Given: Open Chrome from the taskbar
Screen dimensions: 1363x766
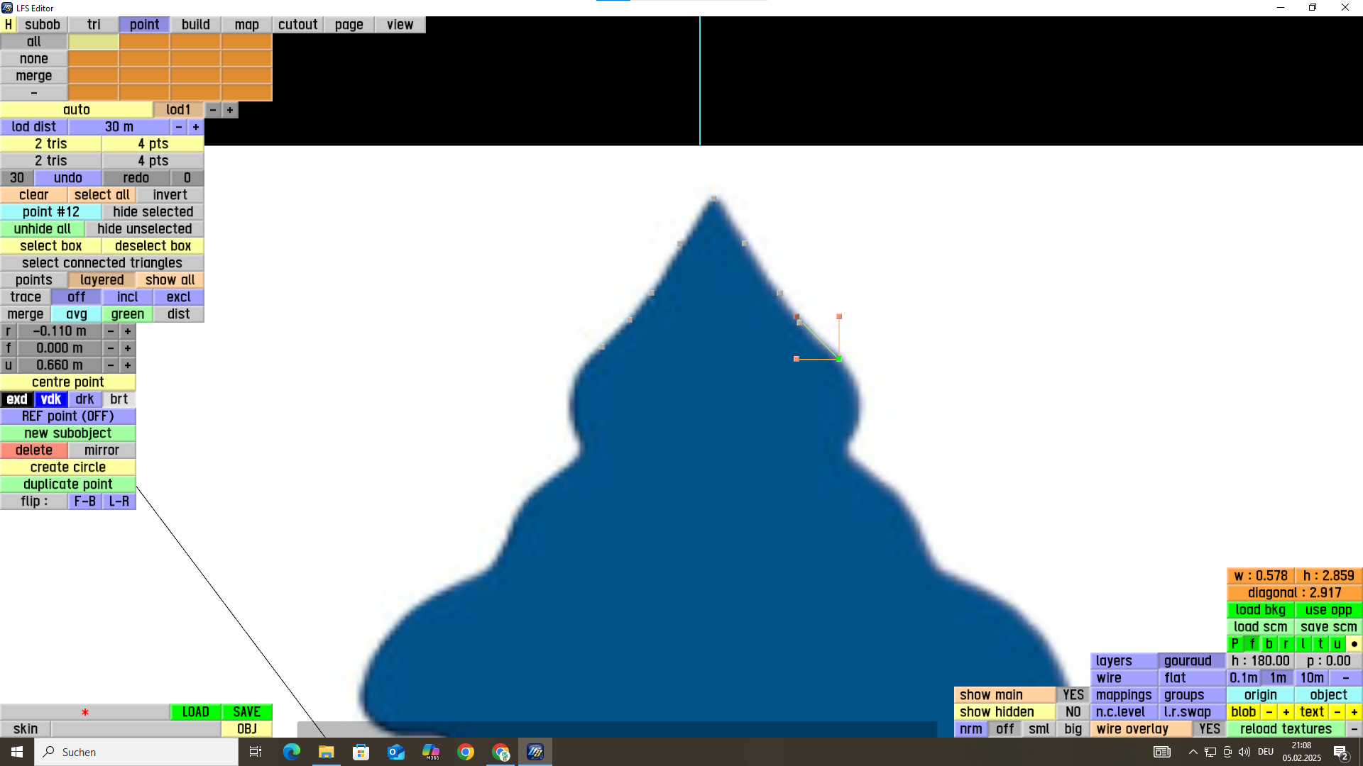Looking at the screenshot, I should pos(466,752).
